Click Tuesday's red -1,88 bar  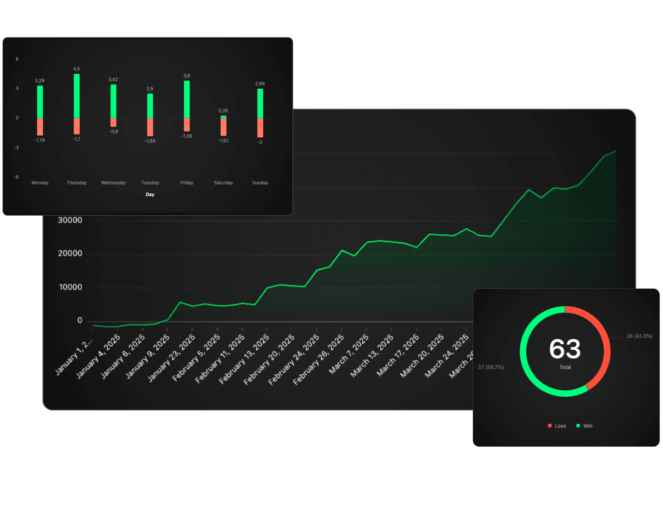point(150,127)
